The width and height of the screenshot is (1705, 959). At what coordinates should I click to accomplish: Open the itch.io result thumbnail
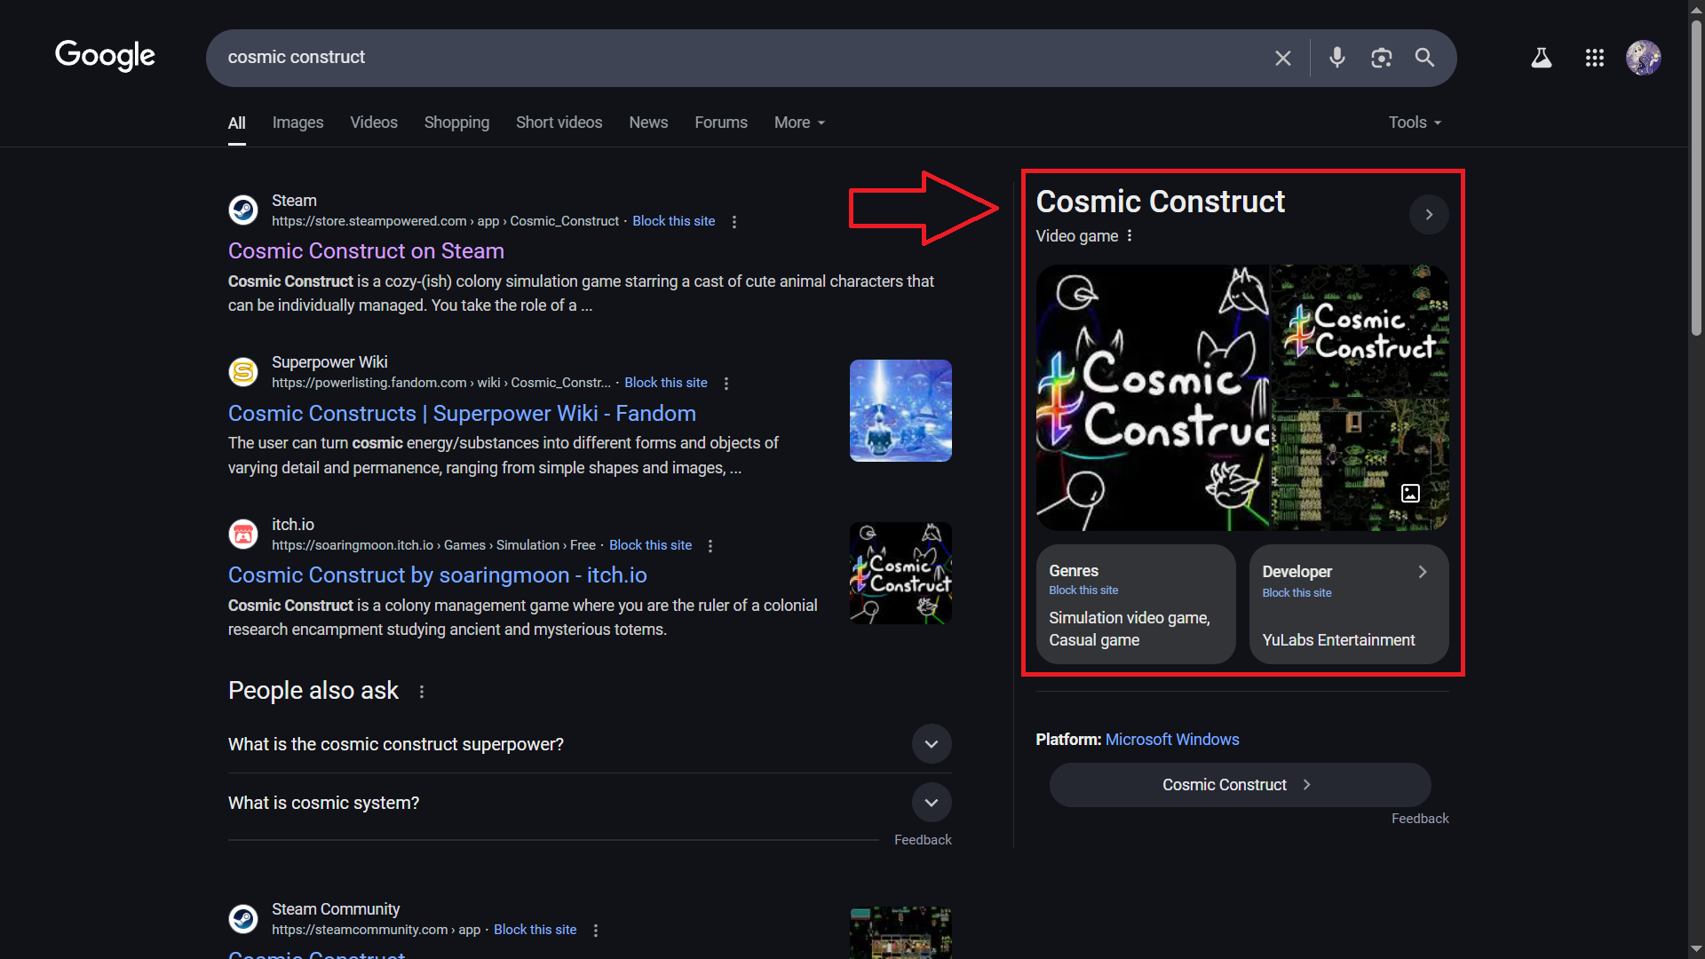click(x=900, y=573)
